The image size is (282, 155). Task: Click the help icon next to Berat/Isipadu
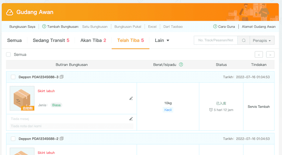pos(181,64)
